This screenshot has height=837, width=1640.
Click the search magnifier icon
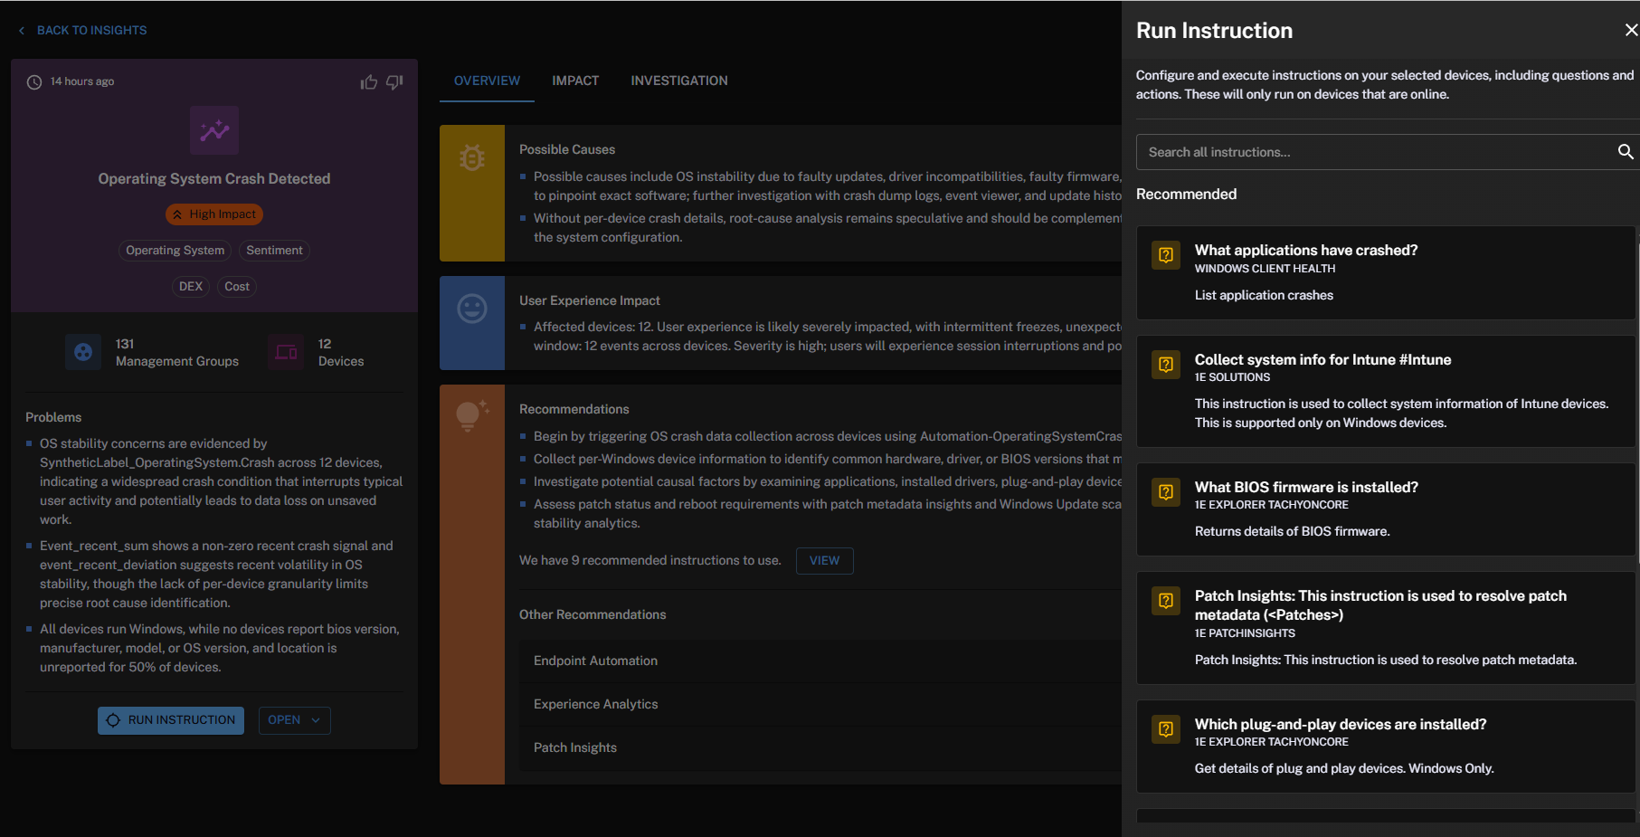click(1625, 152)
